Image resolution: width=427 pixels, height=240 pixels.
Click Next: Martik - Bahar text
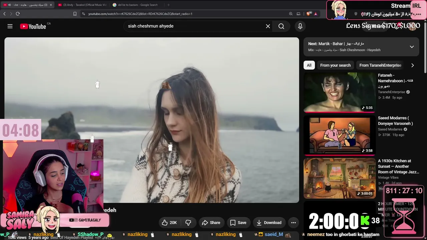pyautogui.click(x=336, y=44)
